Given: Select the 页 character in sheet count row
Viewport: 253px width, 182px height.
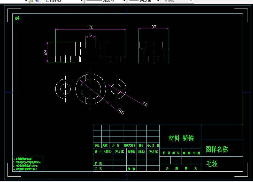Looking at the screenshot, I should pos(195,168).
